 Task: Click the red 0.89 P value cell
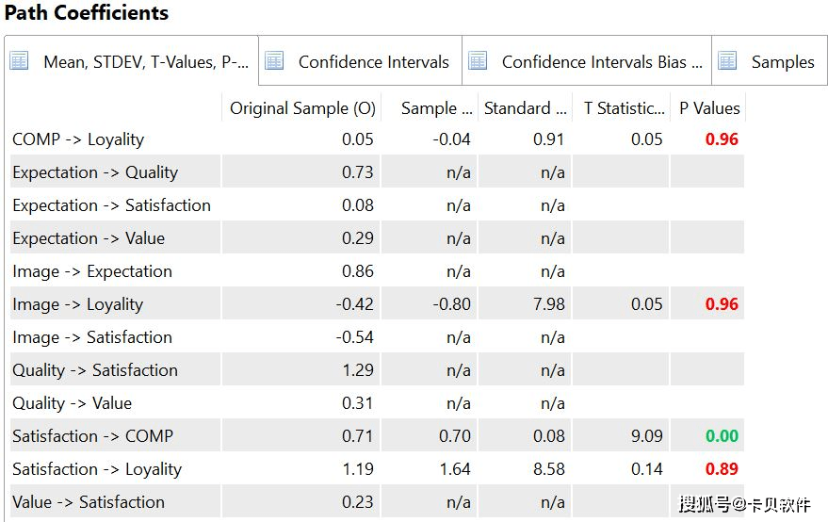tap(722, 469)
